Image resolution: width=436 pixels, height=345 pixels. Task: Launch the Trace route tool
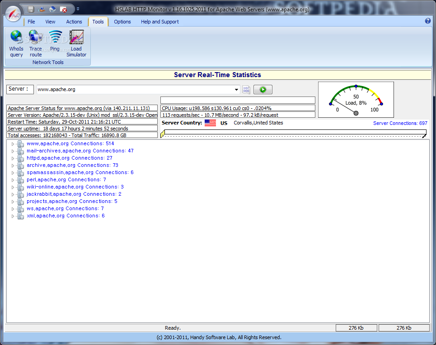(36, 44)
